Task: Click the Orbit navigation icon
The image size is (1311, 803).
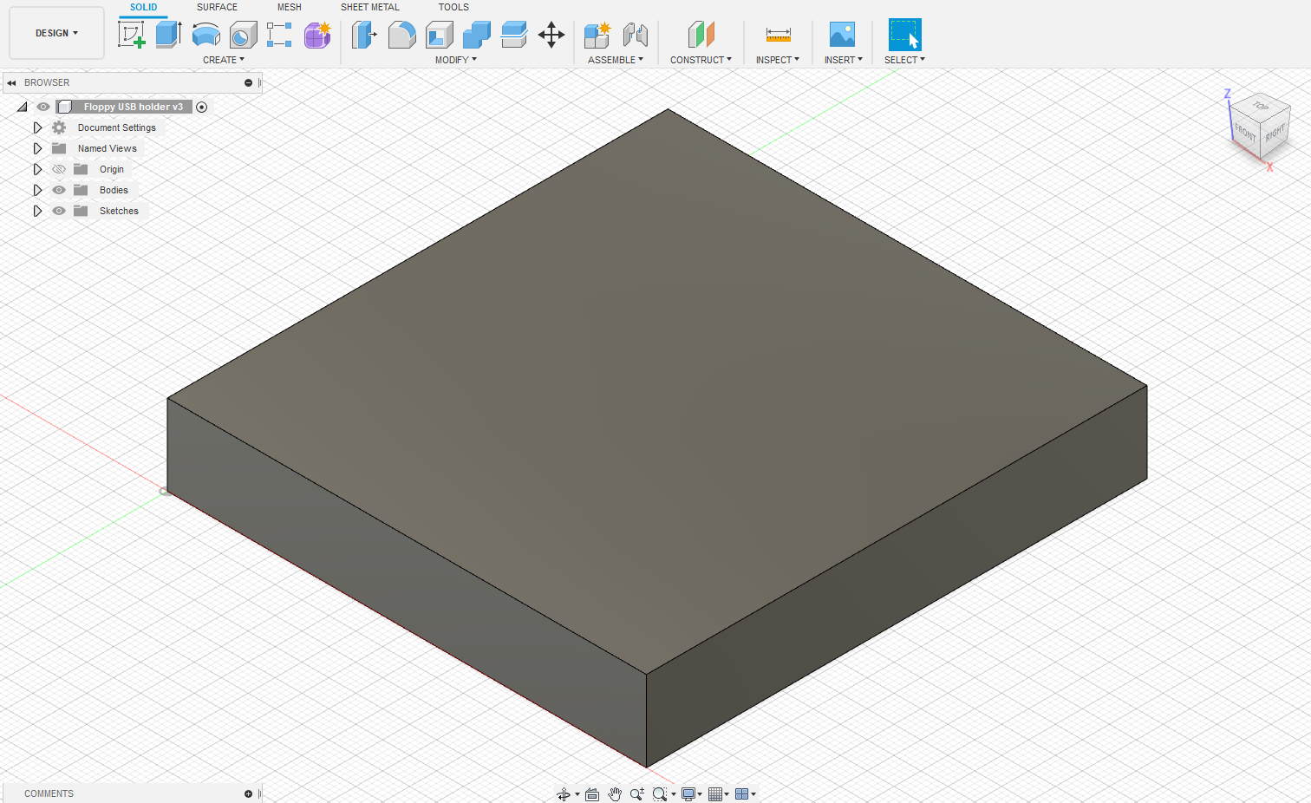Action: point(564,794)
